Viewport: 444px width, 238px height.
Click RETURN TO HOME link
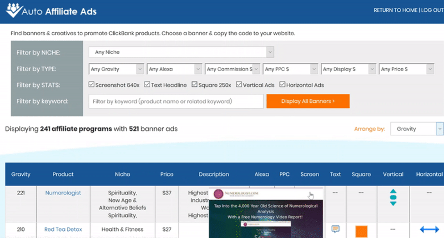click(396, 10)
